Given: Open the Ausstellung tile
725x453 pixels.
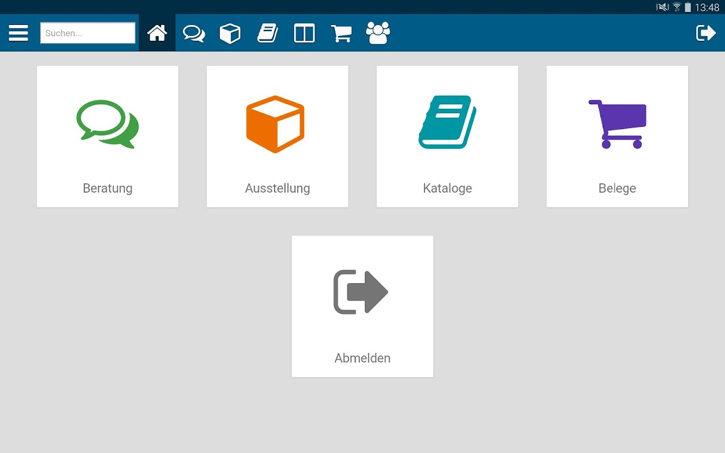Looking at the screenshot, I should 278,136.
